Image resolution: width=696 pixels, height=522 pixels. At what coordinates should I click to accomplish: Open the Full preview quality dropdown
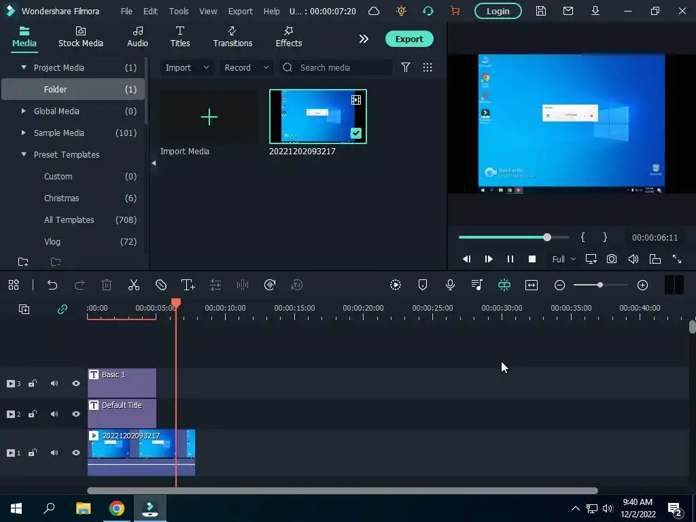click(x=563, y=259)
